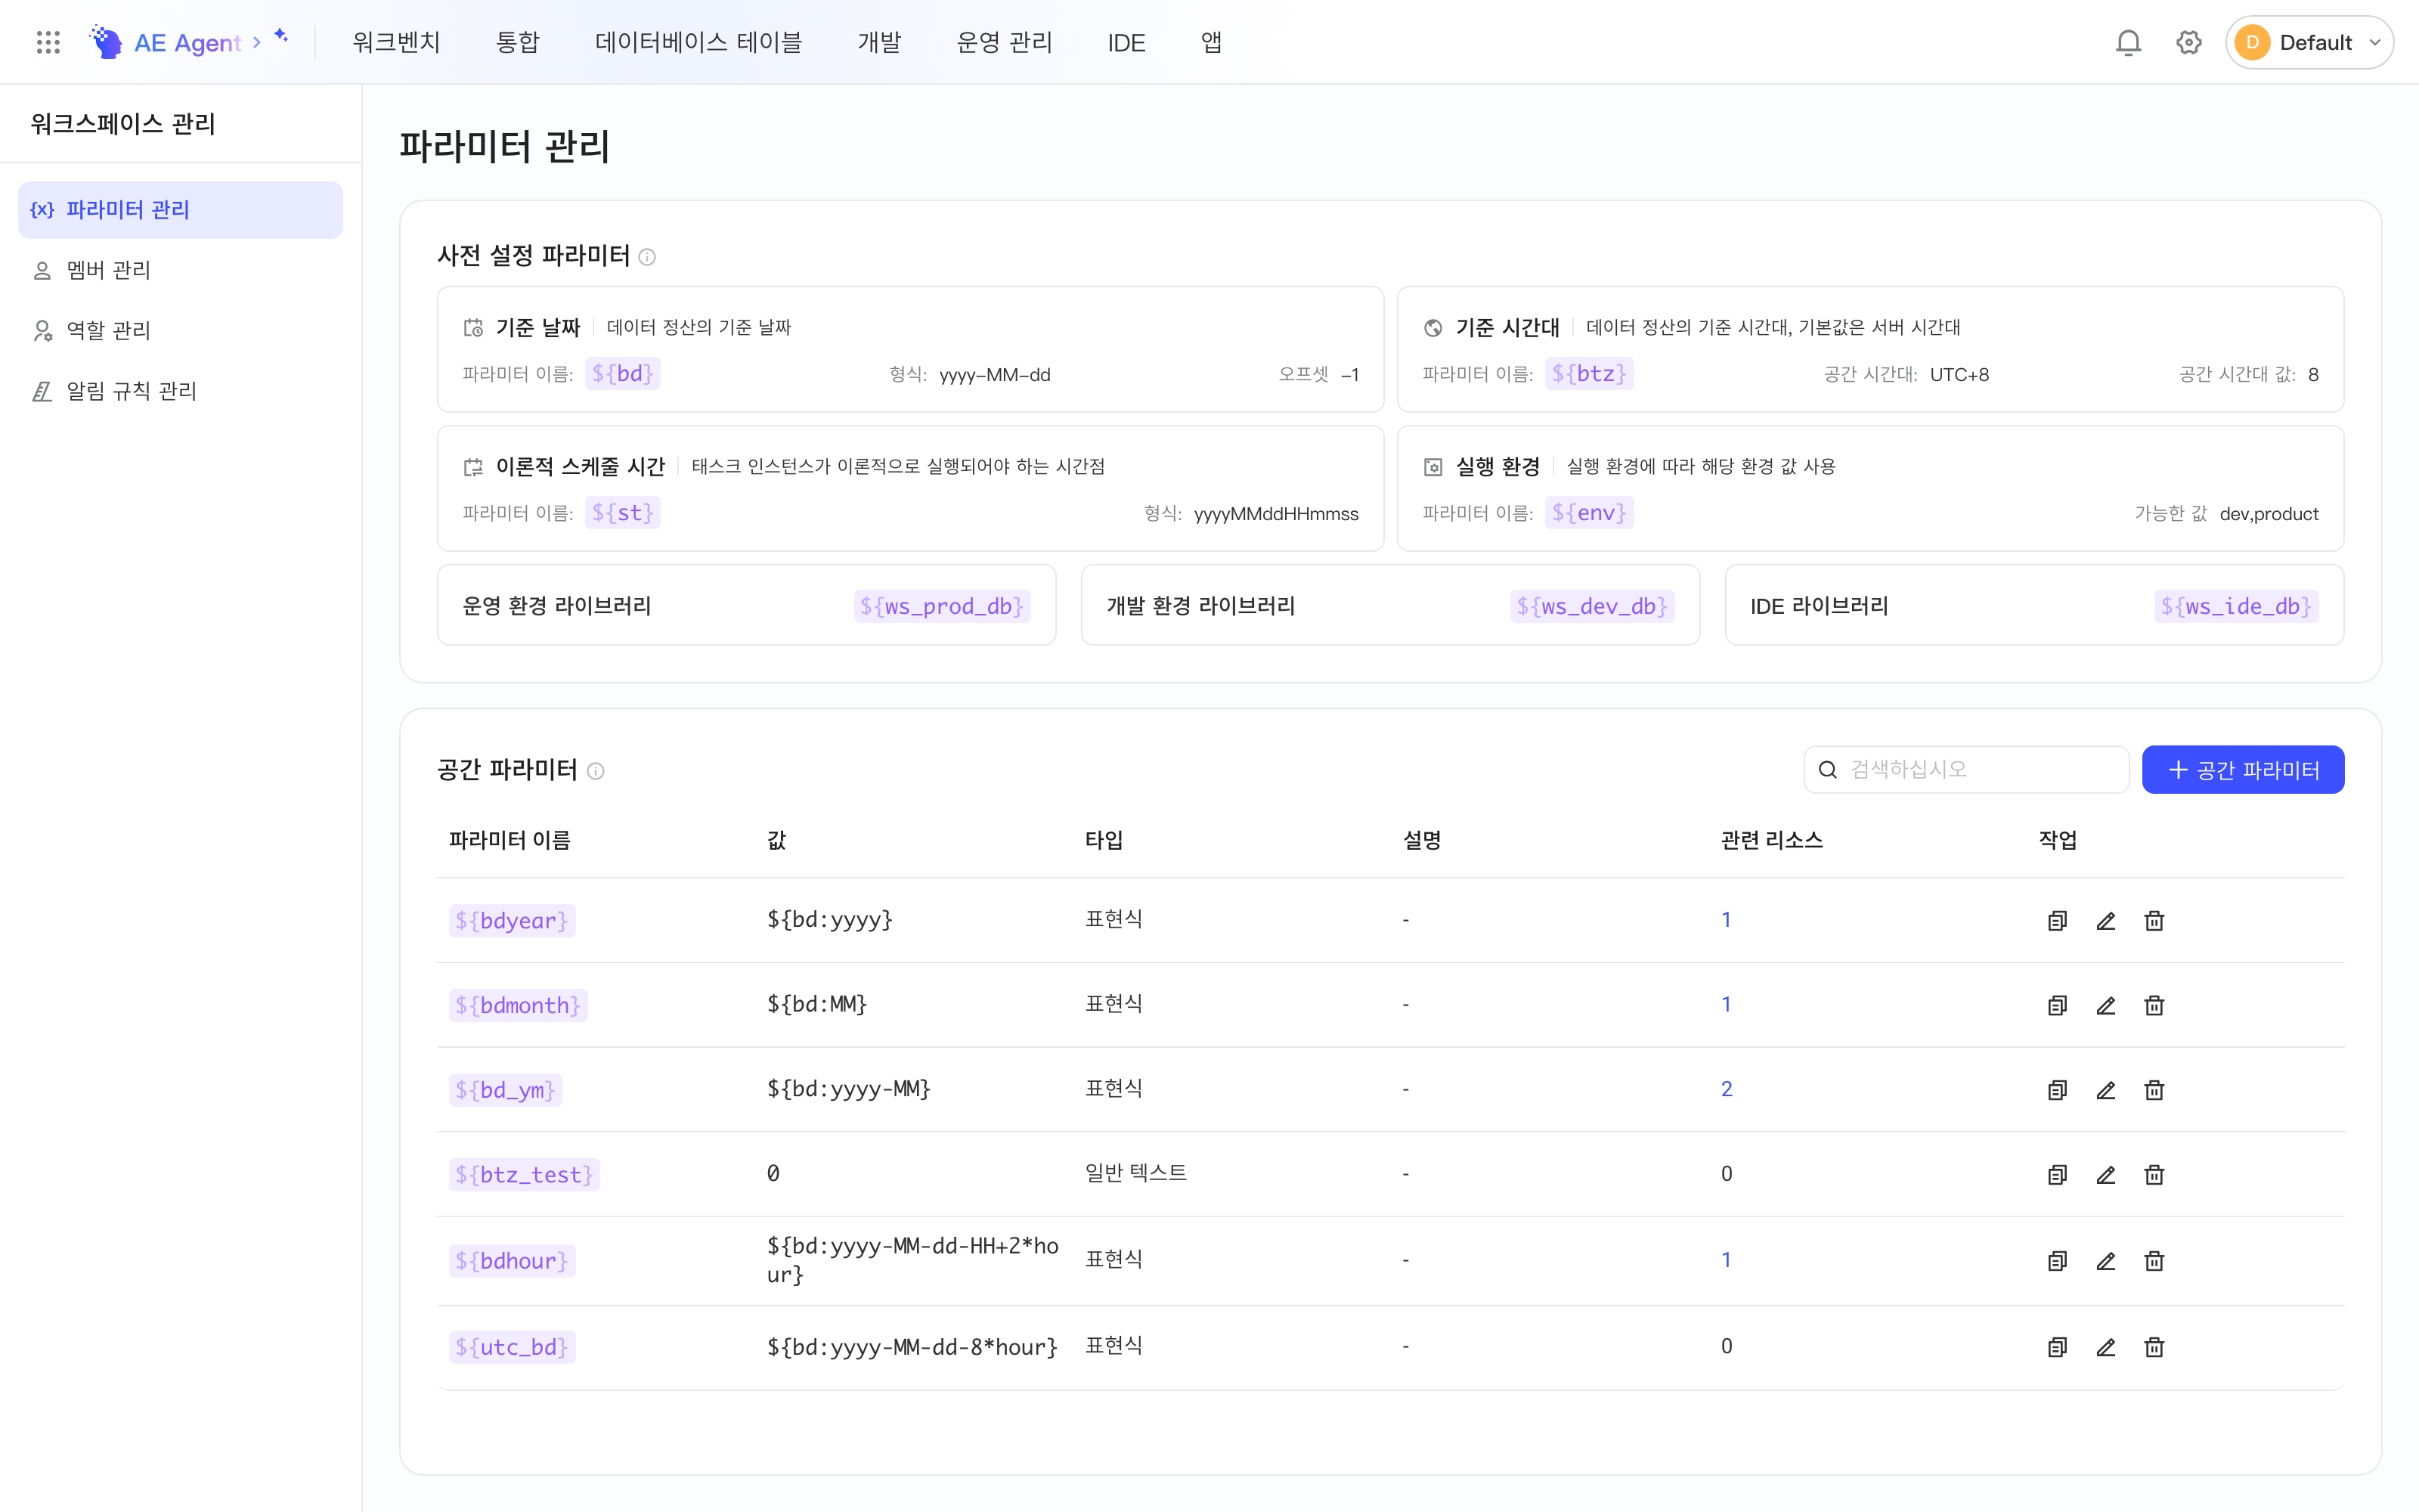The image size is (2419, 1512).
Task: Click the ${ws_ide_db} parameter tag
Action: (x=2235, y=606)
